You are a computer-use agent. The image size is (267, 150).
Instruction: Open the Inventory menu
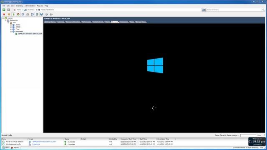(x=19, y=6)
